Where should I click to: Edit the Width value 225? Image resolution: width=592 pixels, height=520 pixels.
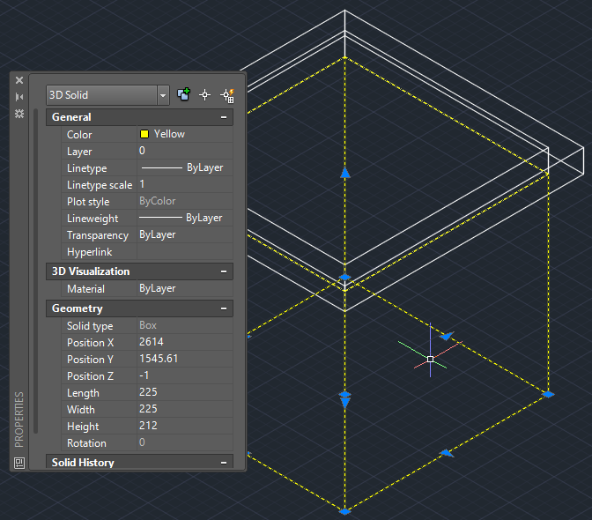[x=185, y=409]
